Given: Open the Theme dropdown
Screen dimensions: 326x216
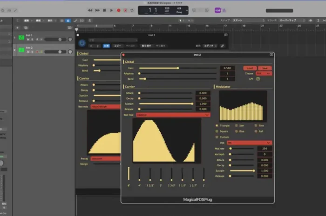Looking at the screenshot, I should click(x=264, y=73).
